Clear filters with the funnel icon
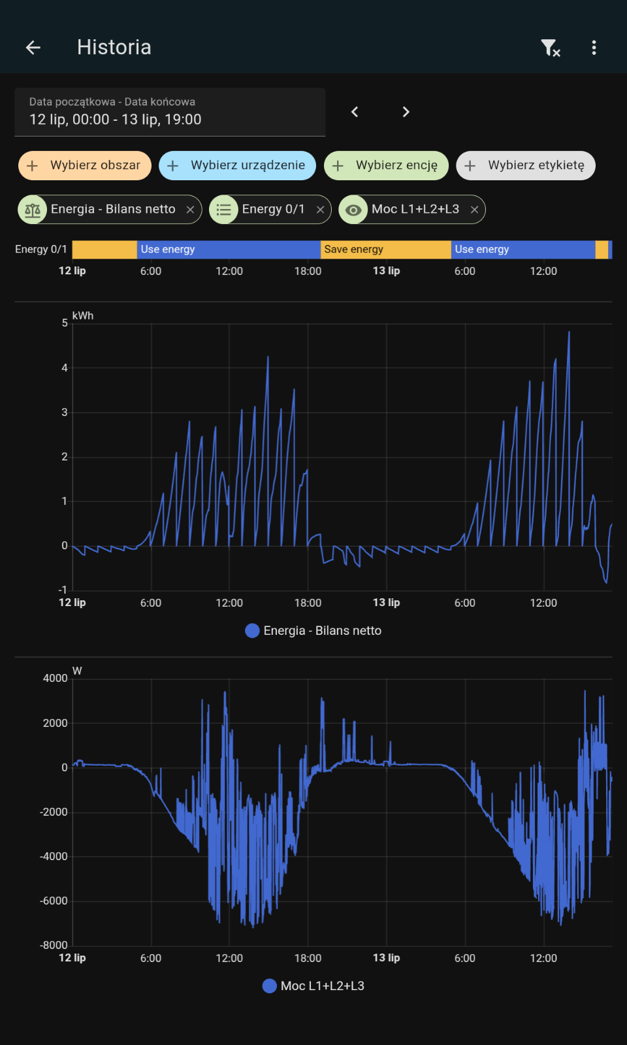Screen dimensions: 627x1045 [551, 48]
